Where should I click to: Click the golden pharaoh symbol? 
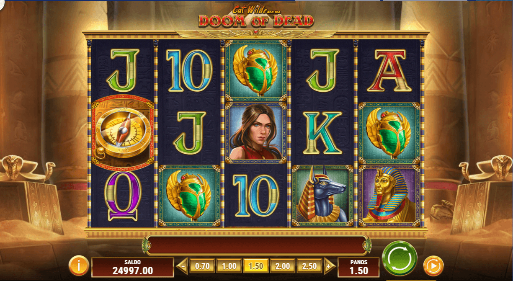[x=389, y=195]
